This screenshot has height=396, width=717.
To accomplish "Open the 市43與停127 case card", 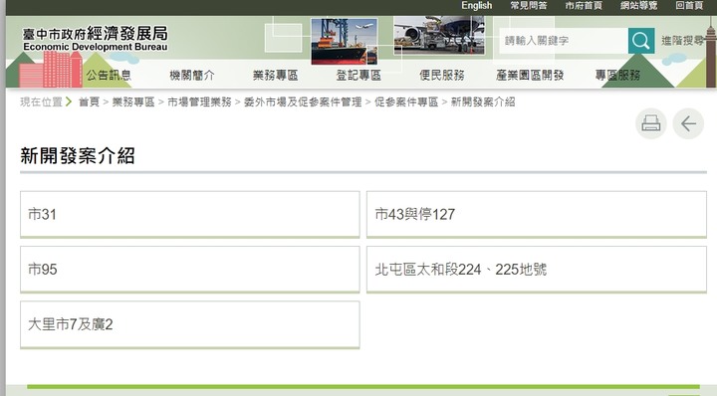I will tap(537, 214).
